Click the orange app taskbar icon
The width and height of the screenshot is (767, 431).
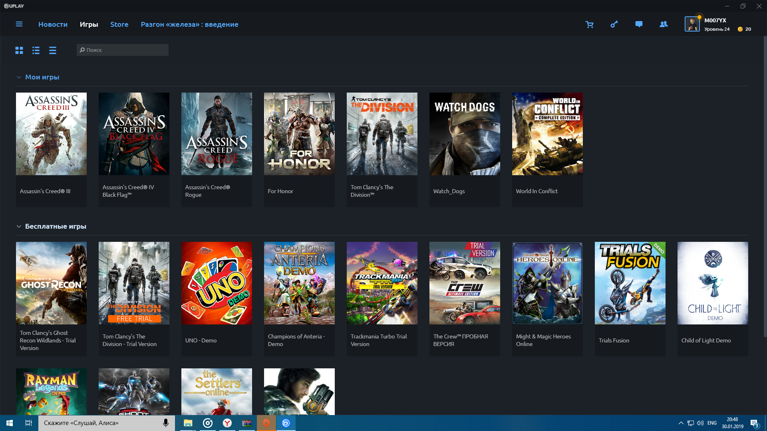click(x=266, y=423)
